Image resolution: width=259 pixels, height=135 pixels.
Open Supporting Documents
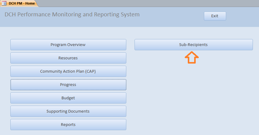tap(68, 111)
